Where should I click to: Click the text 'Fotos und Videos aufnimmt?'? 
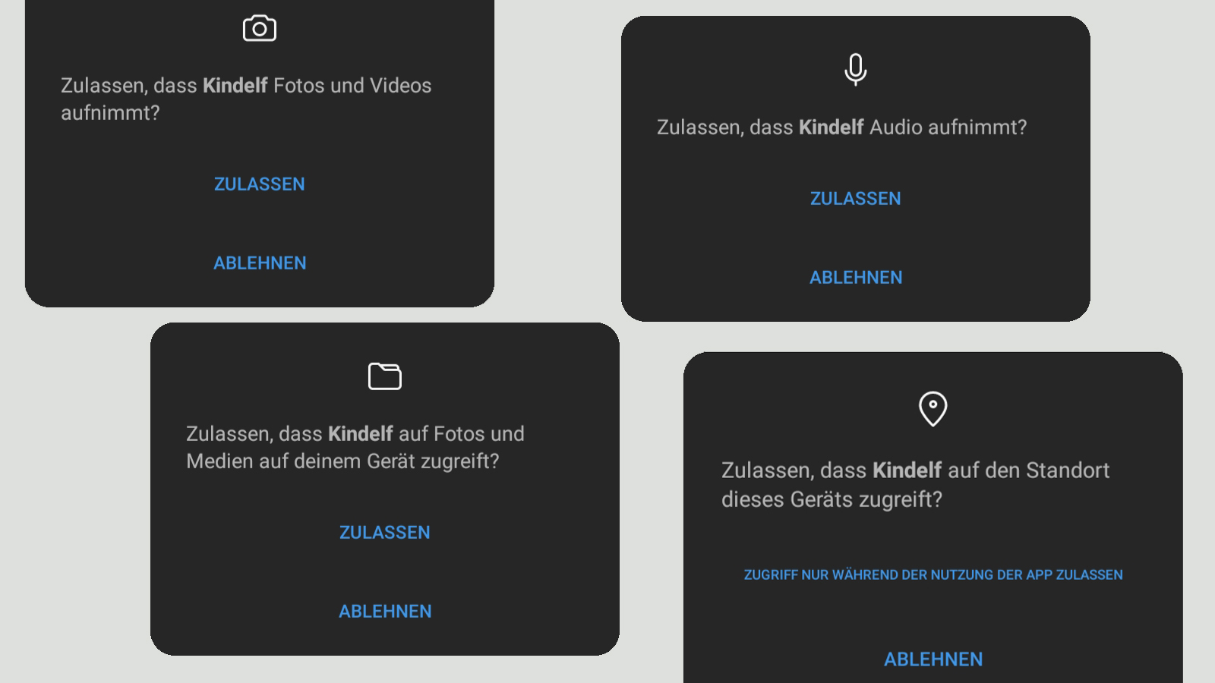pyautogui.click(x=246, y=99)
